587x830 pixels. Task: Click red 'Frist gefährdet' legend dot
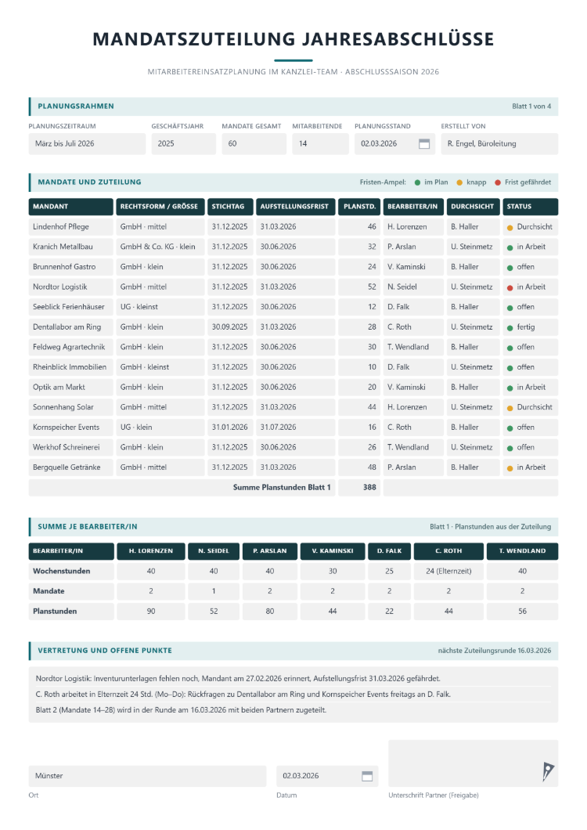[x=498, y=182]
